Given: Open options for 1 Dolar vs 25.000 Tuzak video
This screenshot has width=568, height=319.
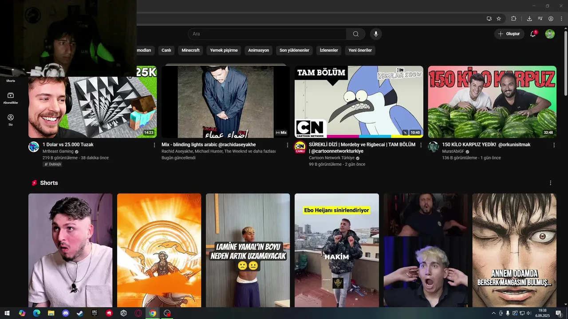Looking at the screenshot, I should (154, 145).
